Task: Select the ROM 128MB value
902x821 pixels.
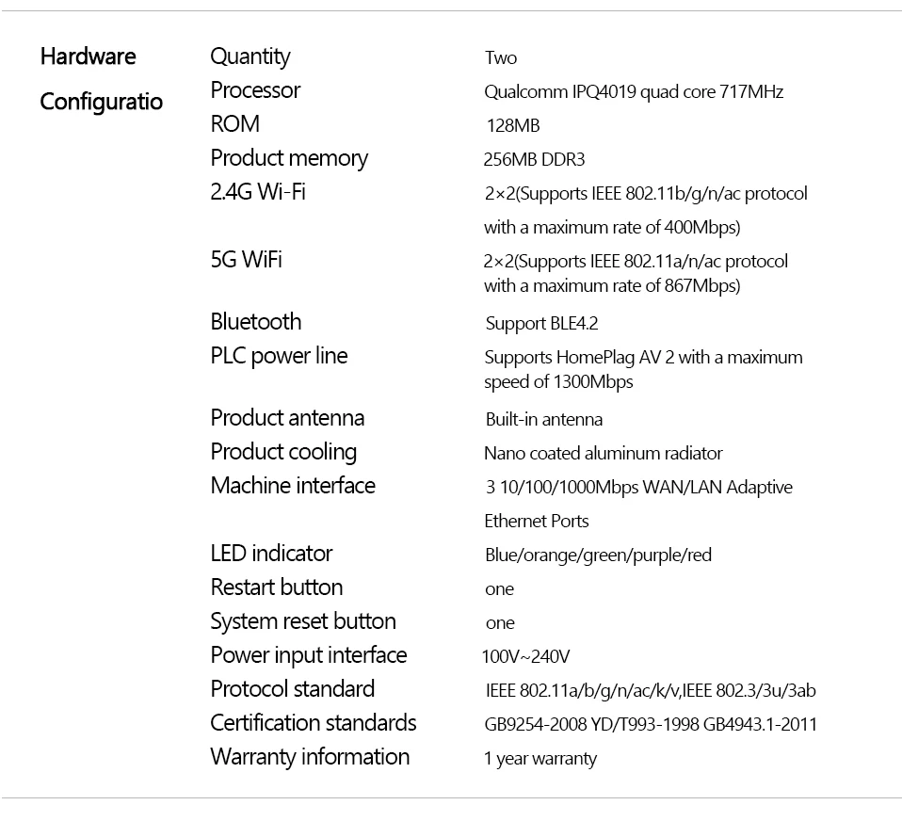Action: (513, 125)
